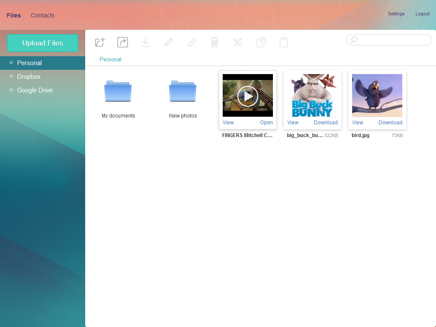
Task: Click View under FINGERS Mitchell video
Action: click(228, 122)
